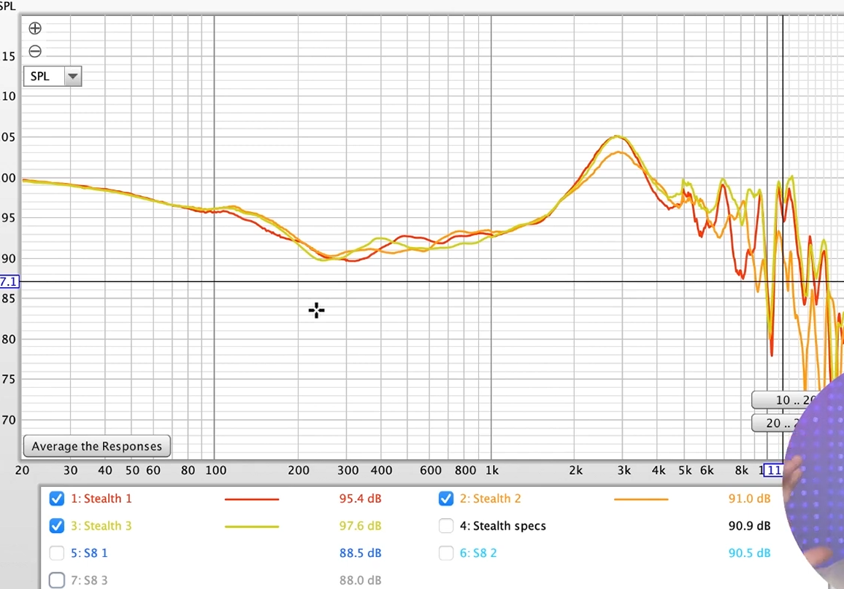
Task: Click the 100 label on the frequency axis
Action: pos(216,470)
